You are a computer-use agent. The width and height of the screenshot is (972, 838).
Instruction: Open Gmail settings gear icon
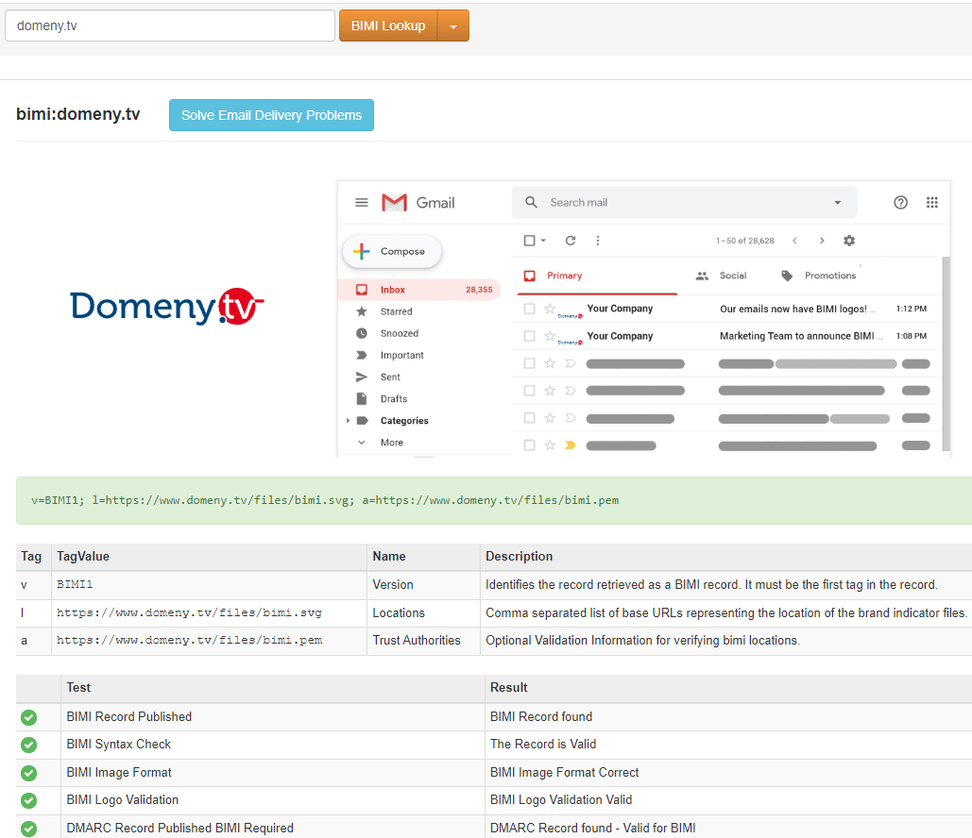click(x=849, y=241)
